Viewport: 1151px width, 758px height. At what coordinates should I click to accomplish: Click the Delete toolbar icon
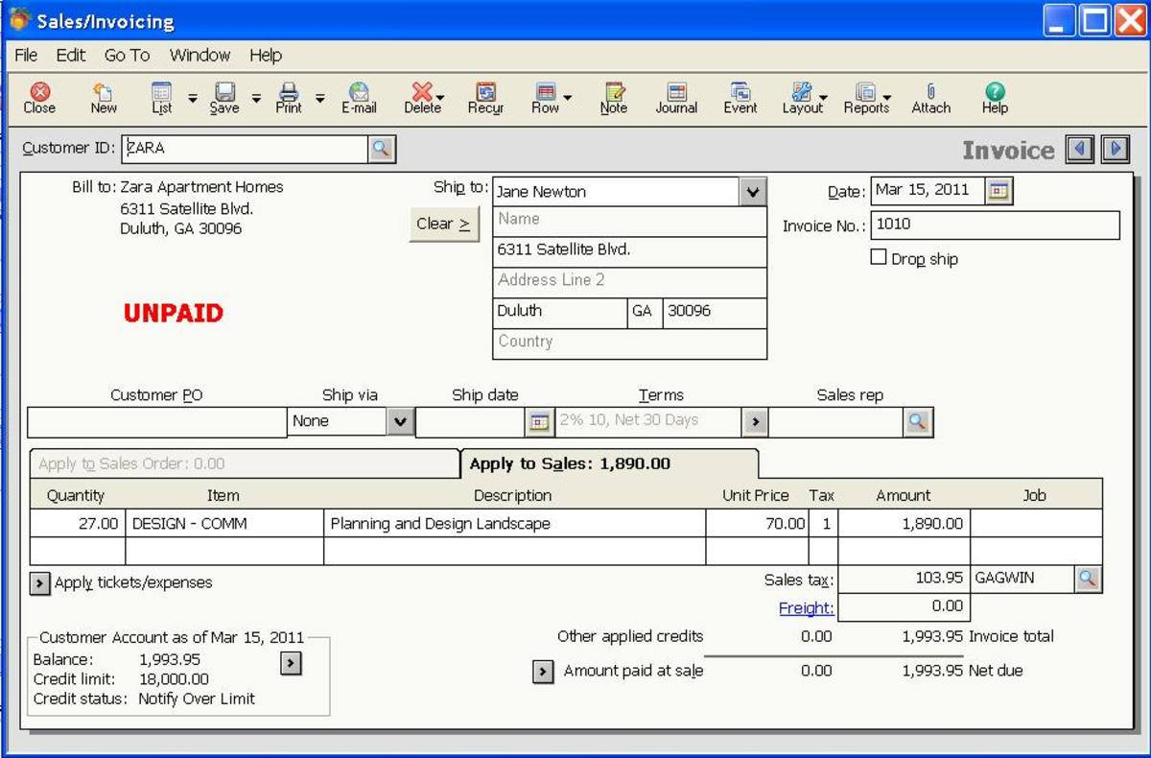(420, 96)
